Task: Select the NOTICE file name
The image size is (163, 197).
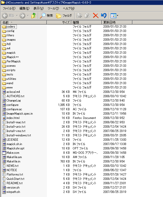Action: point(12,170)
